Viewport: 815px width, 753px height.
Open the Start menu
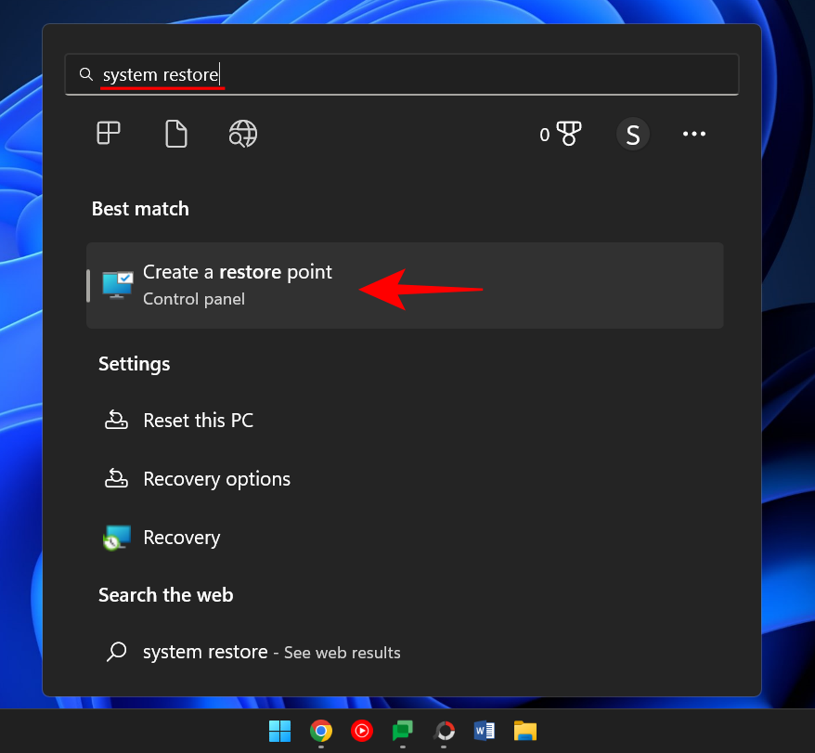click(279, 731)
